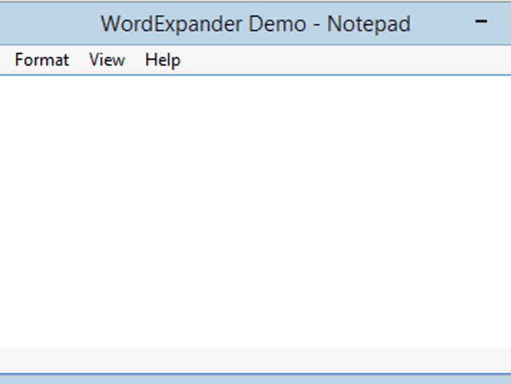
Task: Open the Help menu
Action: click(163, 60)
